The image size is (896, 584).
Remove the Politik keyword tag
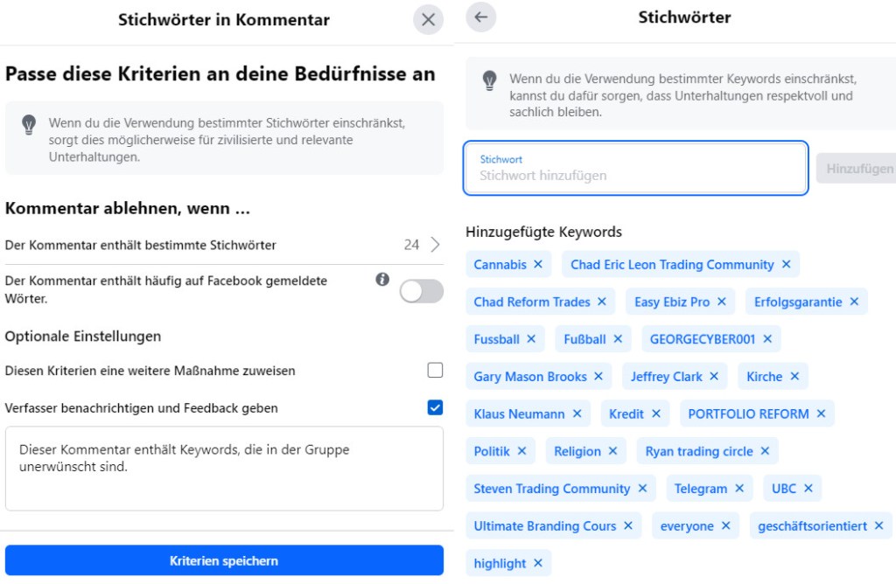[x=521, y=451]
